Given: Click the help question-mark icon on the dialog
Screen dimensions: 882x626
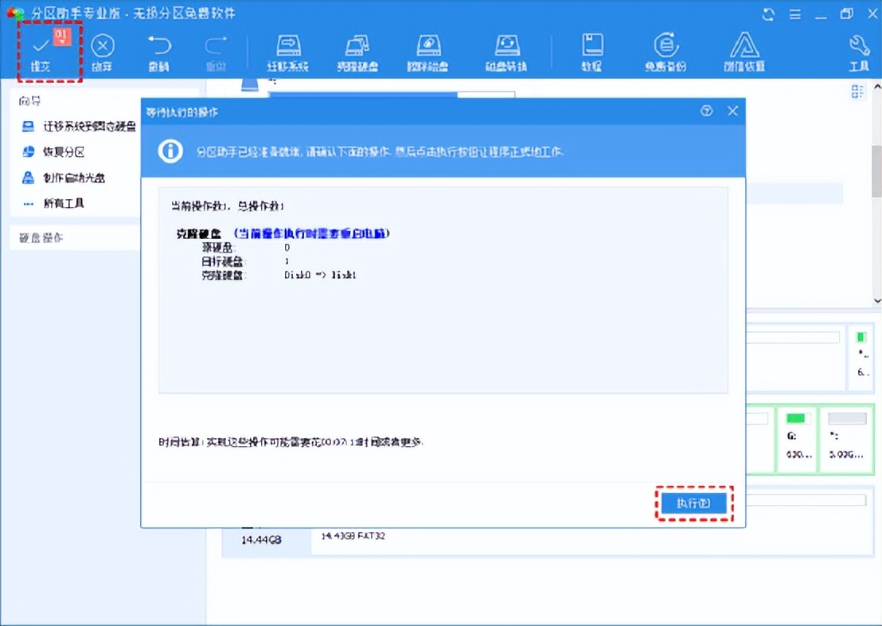Looking at the screenshot, I should coord(706,112).
